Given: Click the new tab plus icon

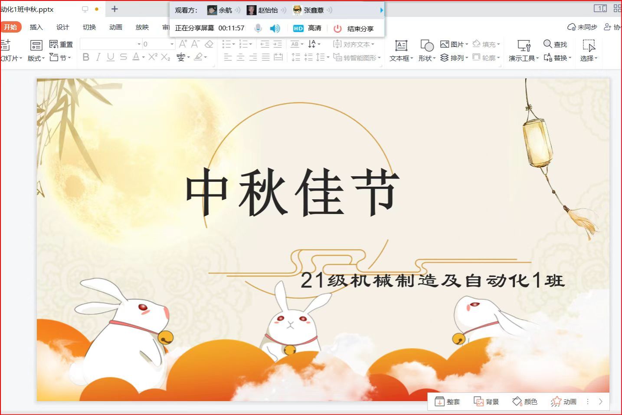Looking at the screenshot, I should point(115,9).
